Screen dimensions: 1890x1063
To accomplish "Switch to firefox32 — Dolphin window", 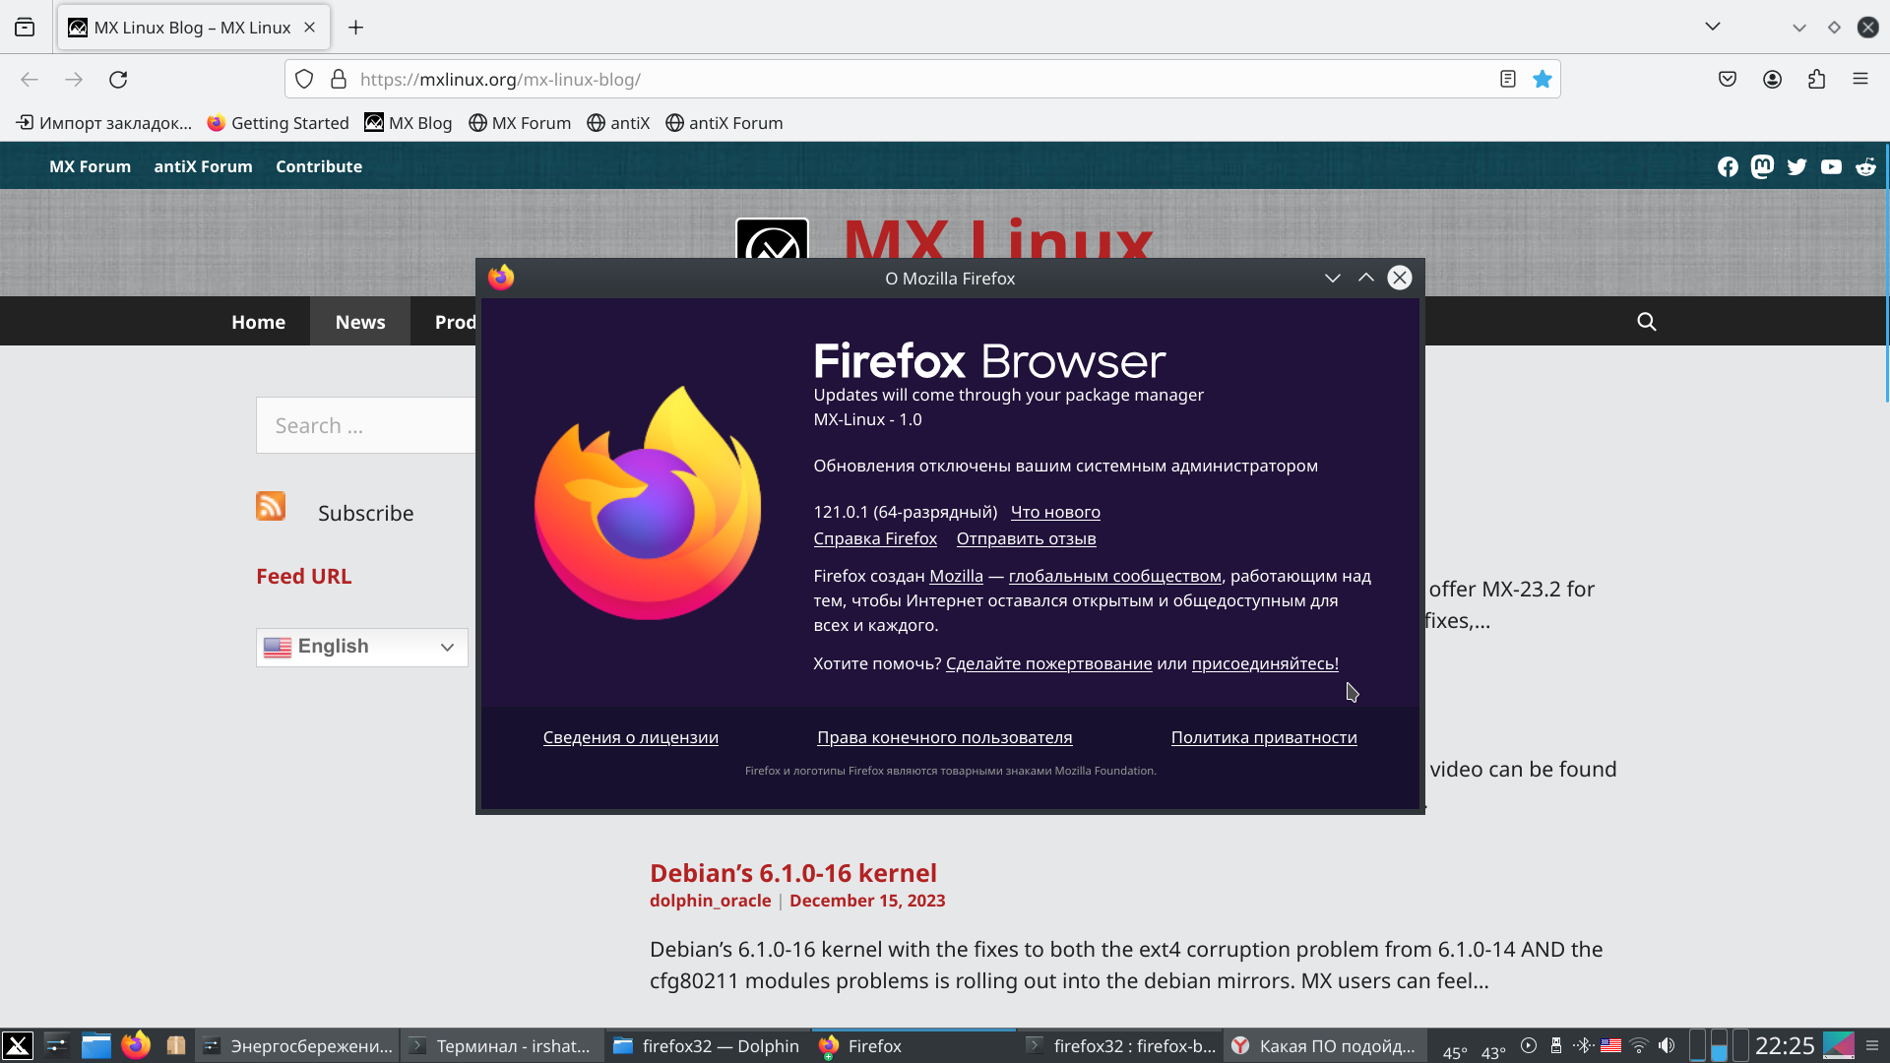I will [707, 1046].
